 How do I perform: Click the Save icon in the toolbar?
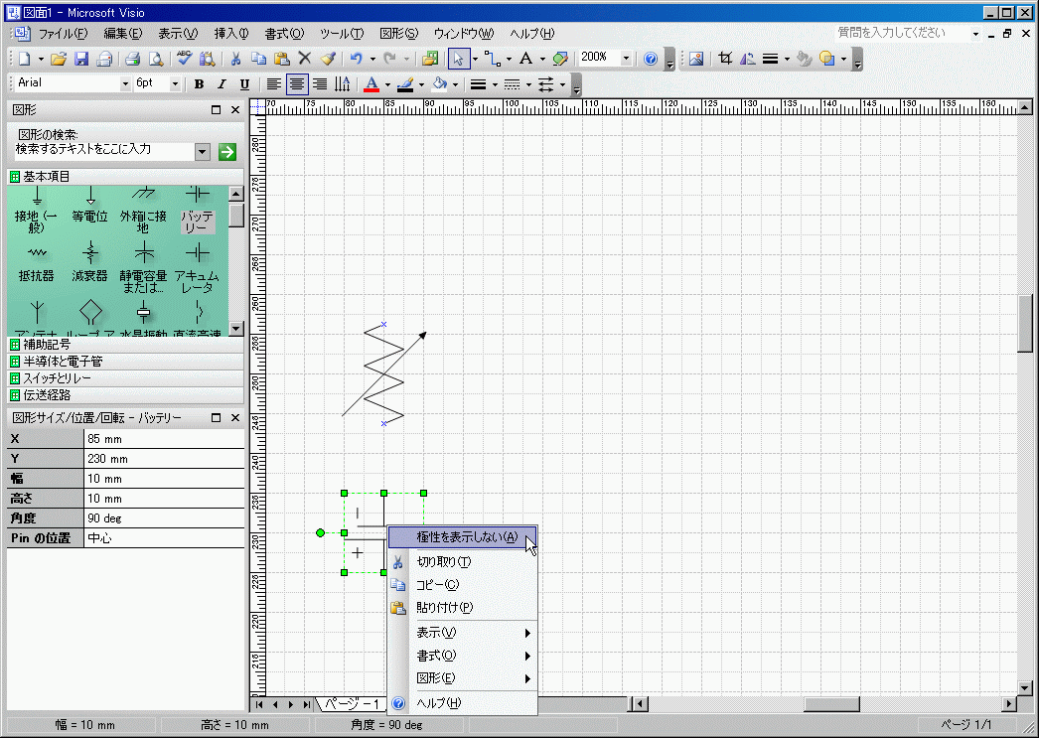click(x=82, y=59)
